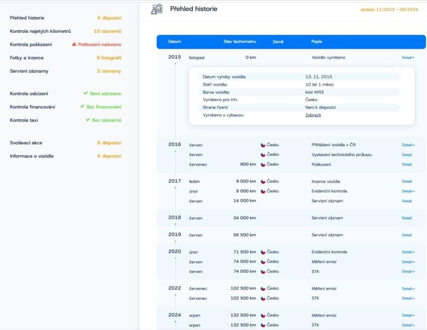Image resolution: width=427 pixels, height=330 pixels.
Task: Click the green checkmark beside Bez záznamů
Action: [x=88, y=120]
